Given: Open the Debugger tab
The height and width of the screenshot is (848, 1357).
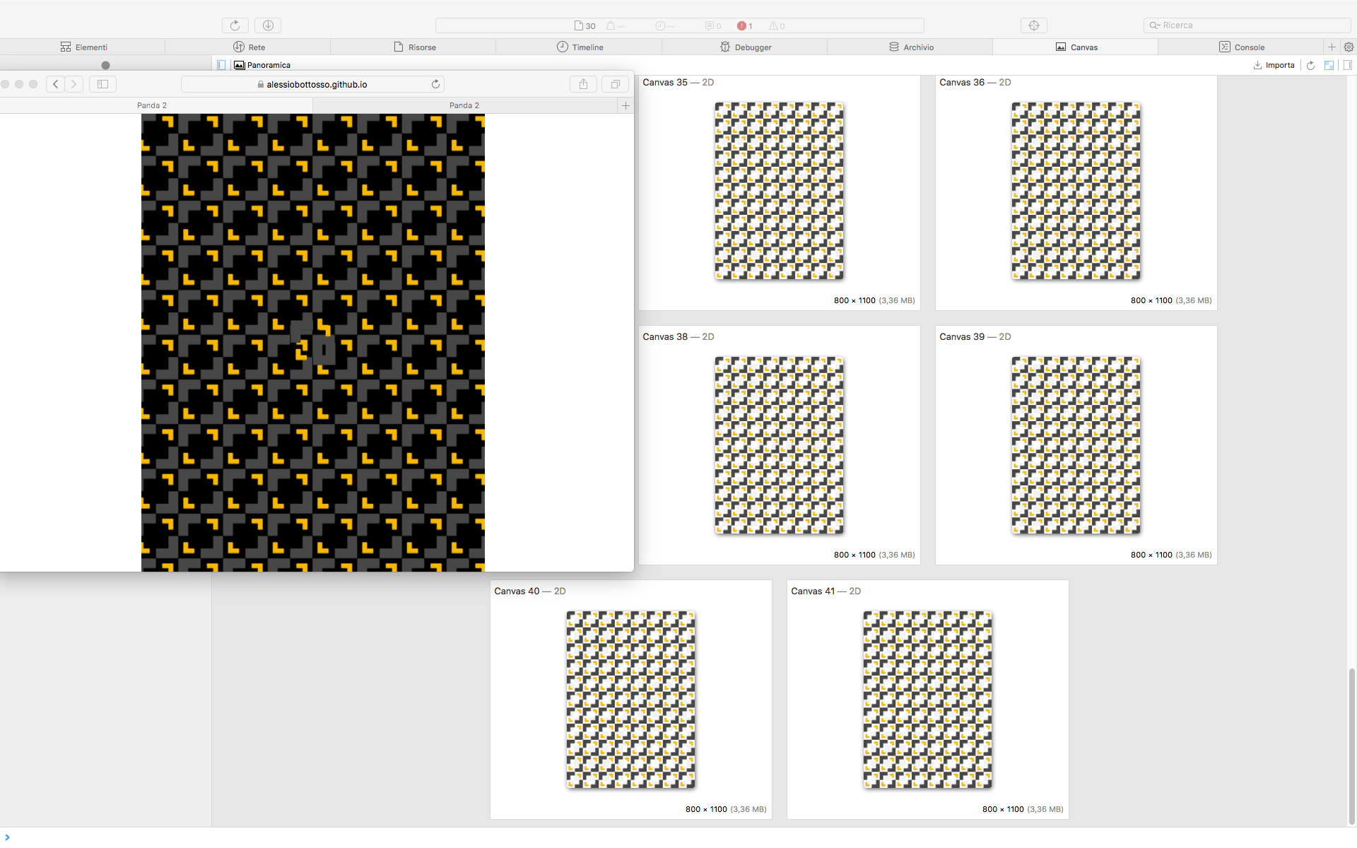Looking at the screenshot, I should coord(744,47).
